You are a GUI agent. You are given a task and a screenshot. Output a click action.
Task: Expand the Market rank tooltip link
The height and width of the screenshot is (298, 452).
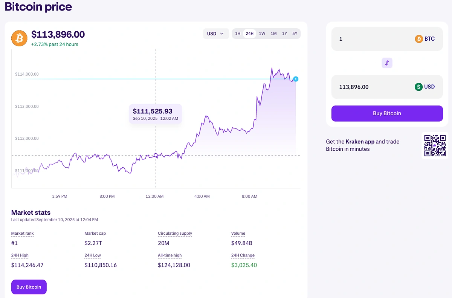point(22,233)
